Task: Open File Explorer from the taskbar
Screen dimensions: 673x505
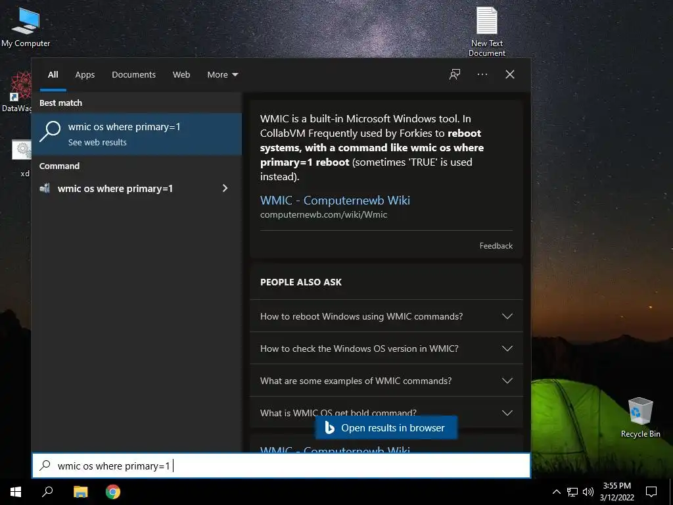Action: point(80,492)
